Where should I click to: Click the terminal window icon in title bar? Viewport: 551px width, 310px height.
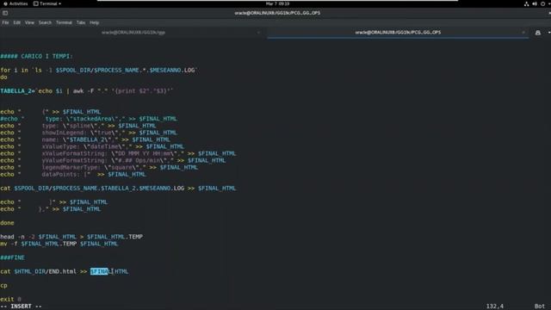(x=5, y=13)
